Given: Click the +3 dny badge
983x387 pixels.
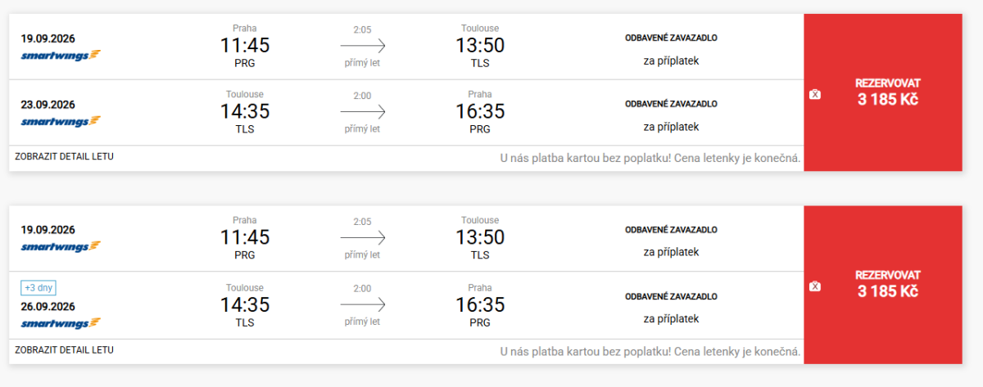Looking at the screenshot, I should 39,287.
